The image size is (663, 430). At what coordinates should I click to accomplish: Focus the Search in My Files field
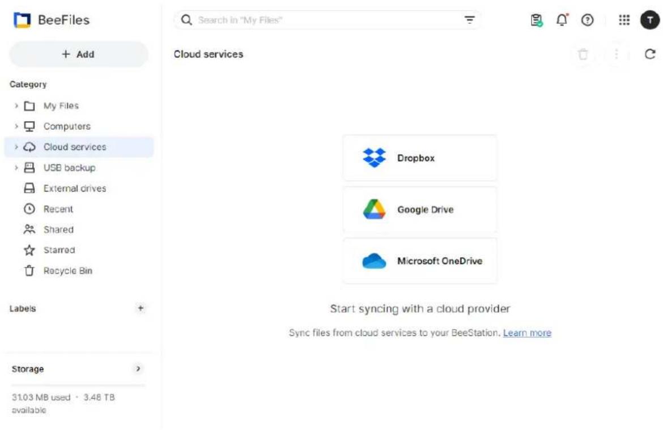point(328,20)
